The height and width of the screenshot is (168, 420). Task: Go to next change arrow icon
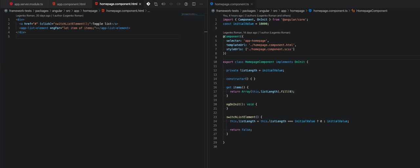point(178,4)
